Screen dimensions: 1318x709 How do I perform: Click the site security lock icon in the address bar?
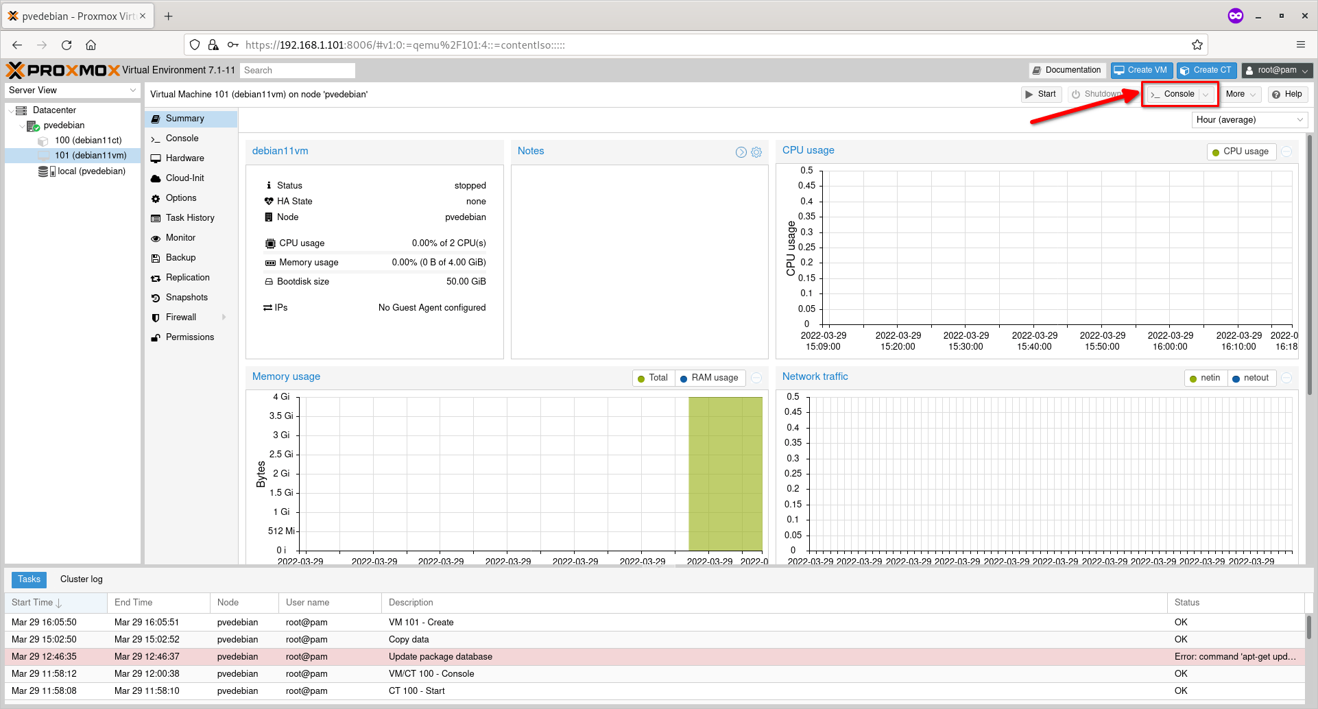(213, 45)
